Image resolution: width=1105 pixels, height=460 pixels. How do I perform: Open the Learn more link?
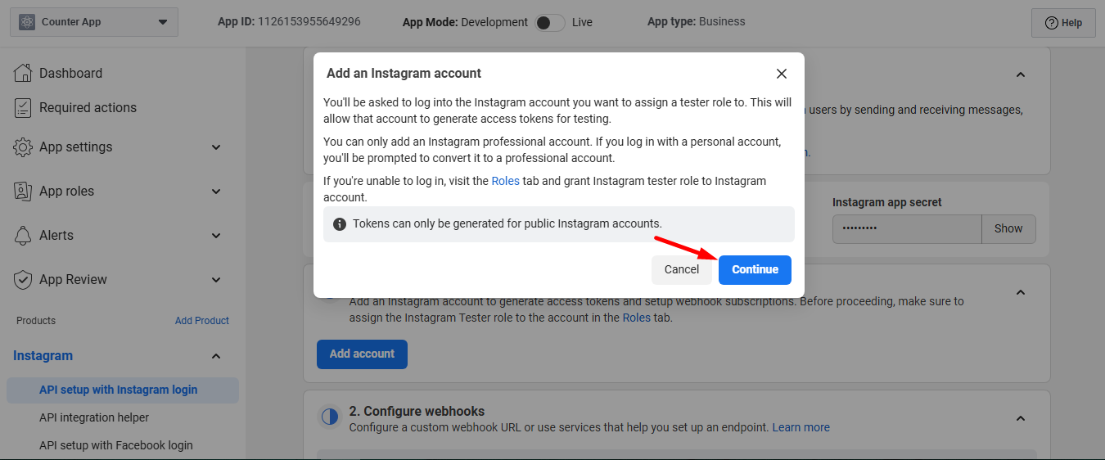pos(801,427)
